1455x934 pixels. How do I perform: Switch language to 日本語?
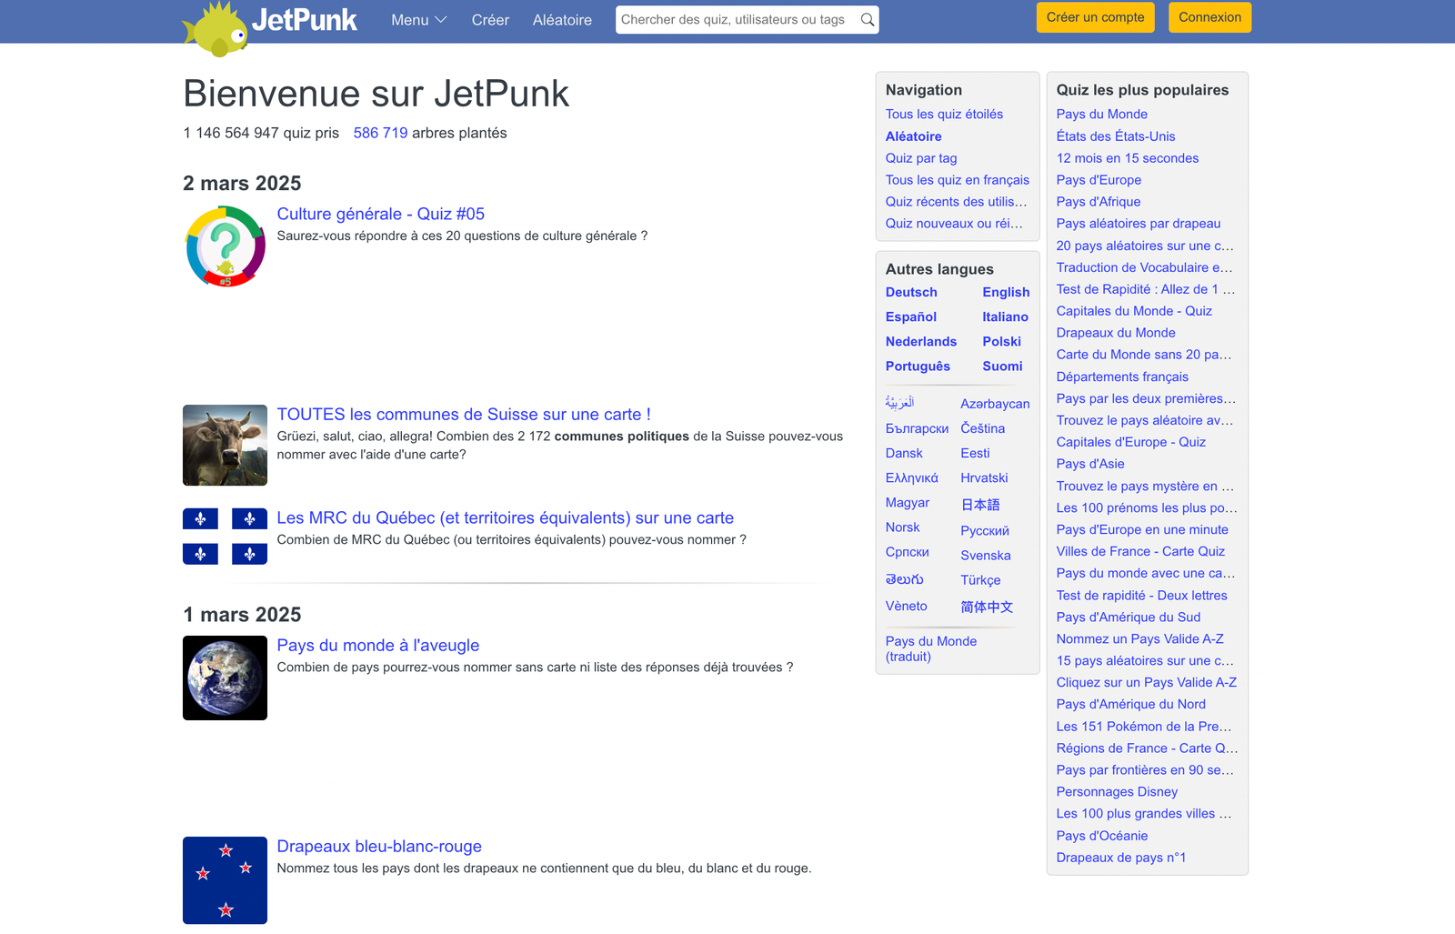tap(980, 504)
